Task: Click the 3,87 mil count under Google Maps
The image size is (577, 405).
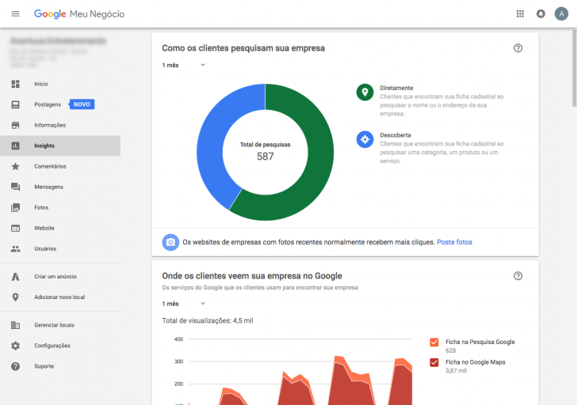Action: [456, 371]
